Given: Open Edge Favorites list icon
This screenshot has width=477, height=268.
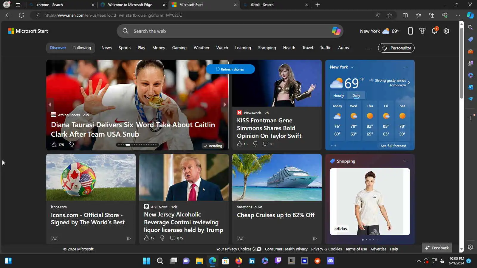Looking at the screenshot, I should point(419,15).
